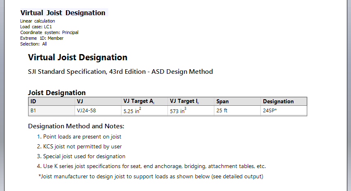The height and width of the screenshot is (191, 351).
Task: Click the Designation column header
Action: [278, 101]
